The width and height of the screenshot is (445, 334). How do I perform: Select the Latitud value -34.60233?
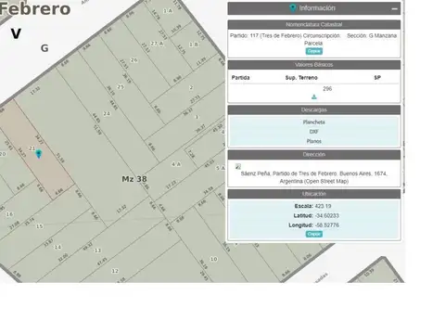click(x=327, y=215)
